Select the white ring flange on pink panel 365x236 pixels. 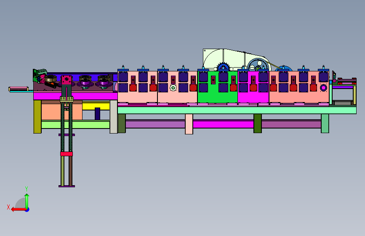173,88
